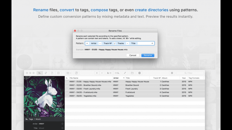This screenshot has width=232, height=130.
Task: Select row 'HNNY - 01/05 - Happy Happy House House.m4a'
Action: [x=135, y=81]
